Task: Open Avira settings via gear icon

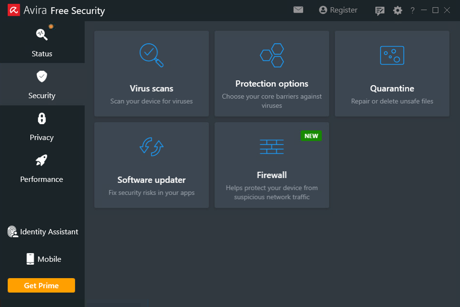Action: click(397, 10)
